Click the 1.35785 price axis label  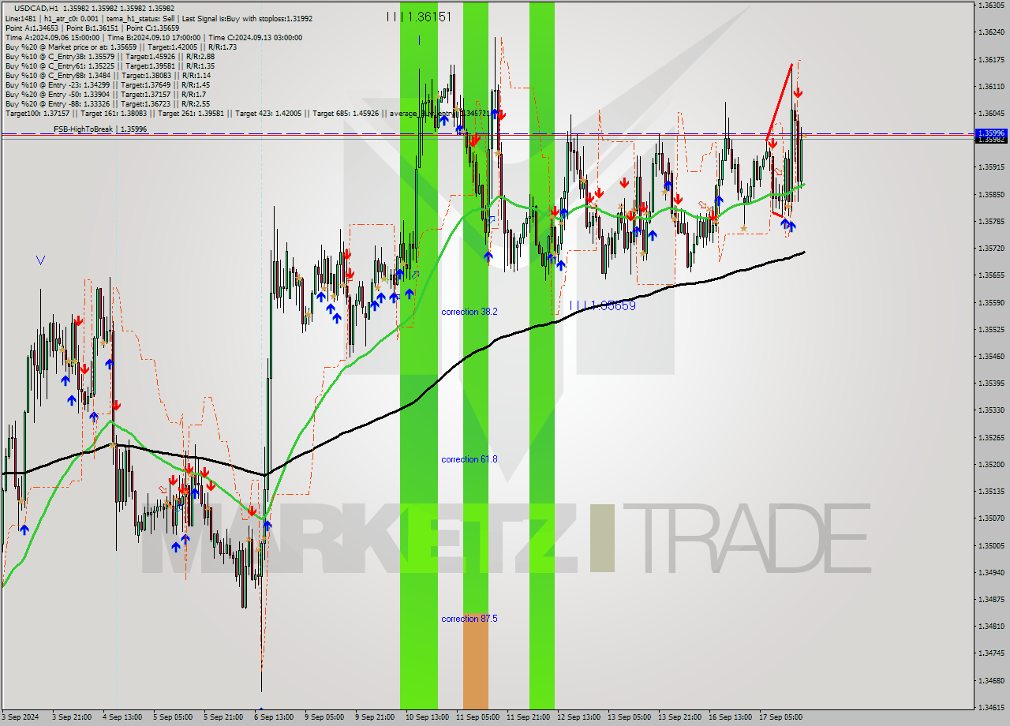[x=991, y=221]
